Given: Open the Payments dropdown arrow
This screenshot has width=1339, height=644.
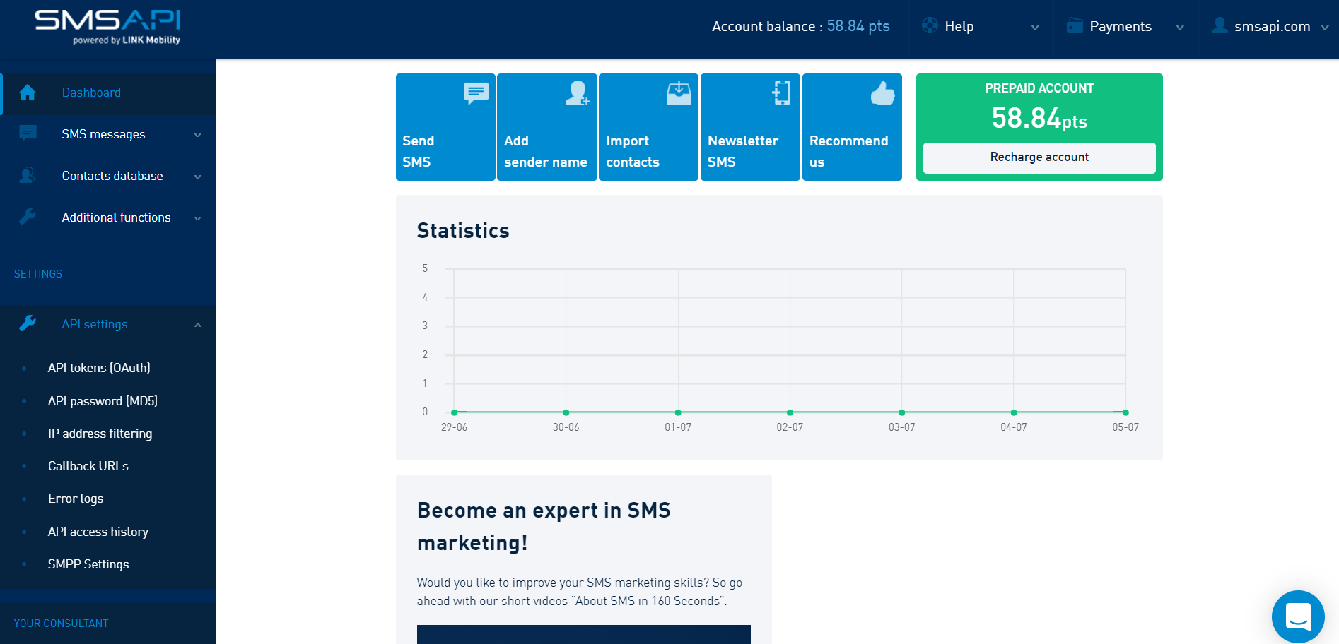Looking at the screenshot, I should tap(1180, 28).
